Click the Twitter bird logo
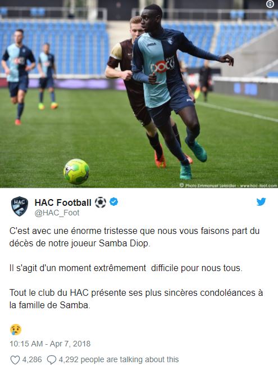This screenshot has height=365, width=278. [261, 201]
